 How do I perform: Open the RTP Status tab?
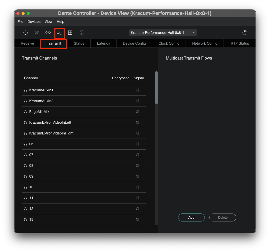pos(240,43)
